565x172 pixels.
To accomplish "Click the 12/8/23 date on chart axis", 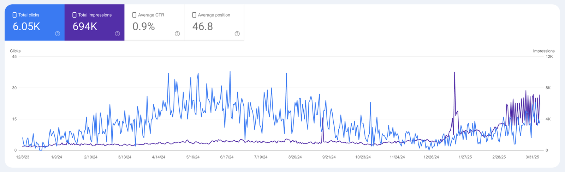I will [23, 157].
